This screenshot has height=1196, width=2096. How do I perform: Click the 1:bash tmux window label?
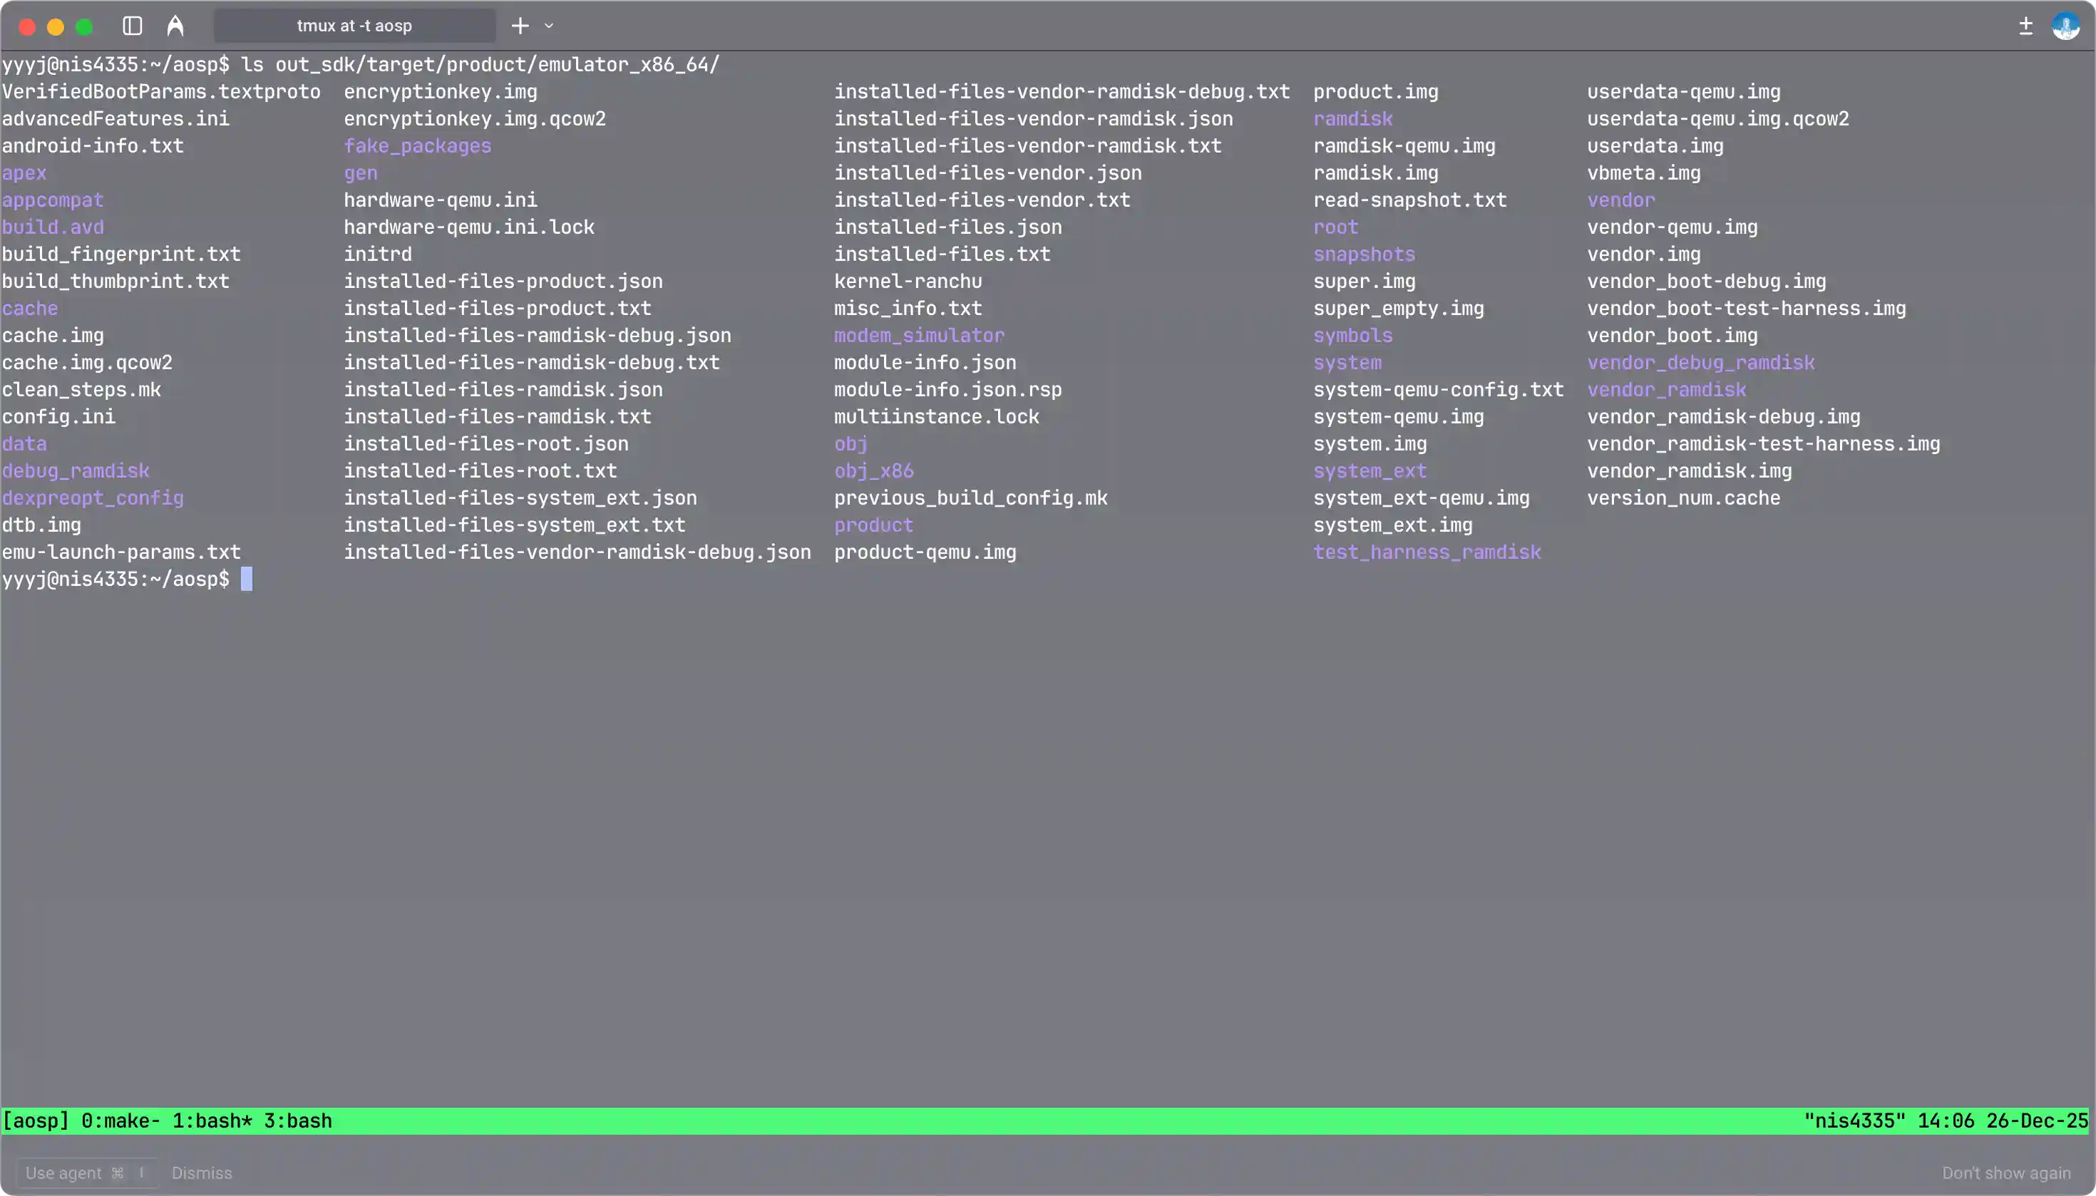211,1120
